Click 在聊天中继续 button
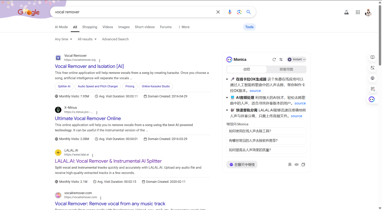This screenshot has width=382, height=210. tap(242, 165)
